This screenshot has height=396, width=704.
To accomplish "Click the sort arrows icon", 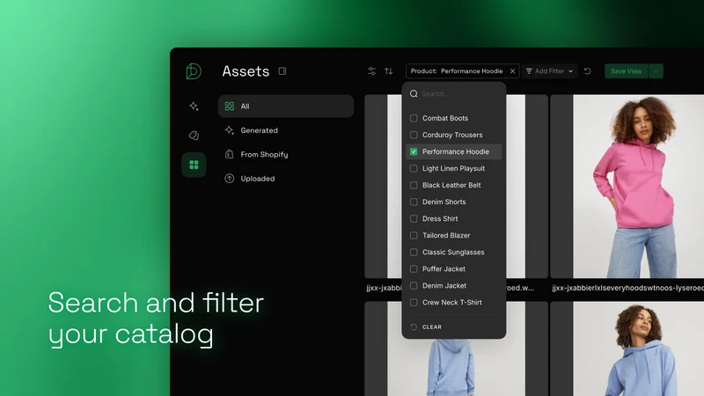I will 389,71.
